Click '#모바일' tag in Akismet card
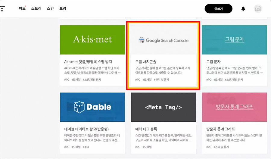The image size is (271, 159). pos(76,80)
